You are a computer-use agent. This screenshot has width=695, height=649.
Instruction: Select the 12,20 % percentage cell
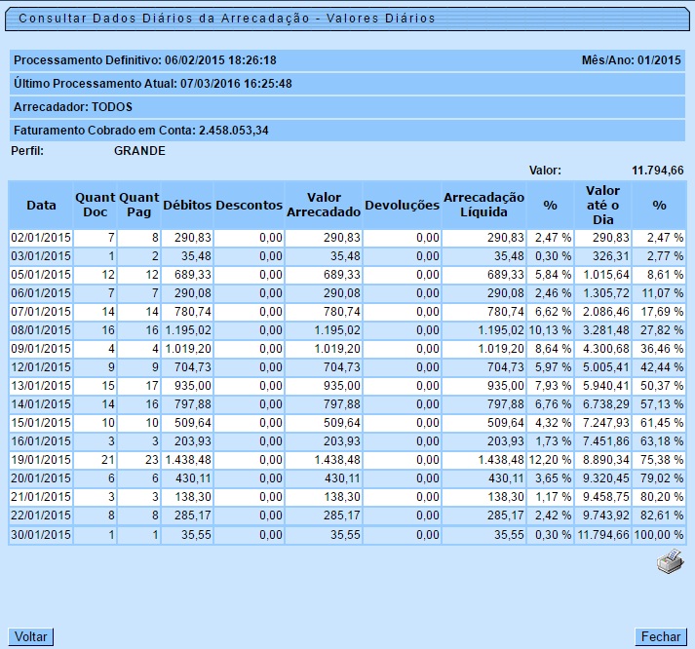click(x=550, y=460)
